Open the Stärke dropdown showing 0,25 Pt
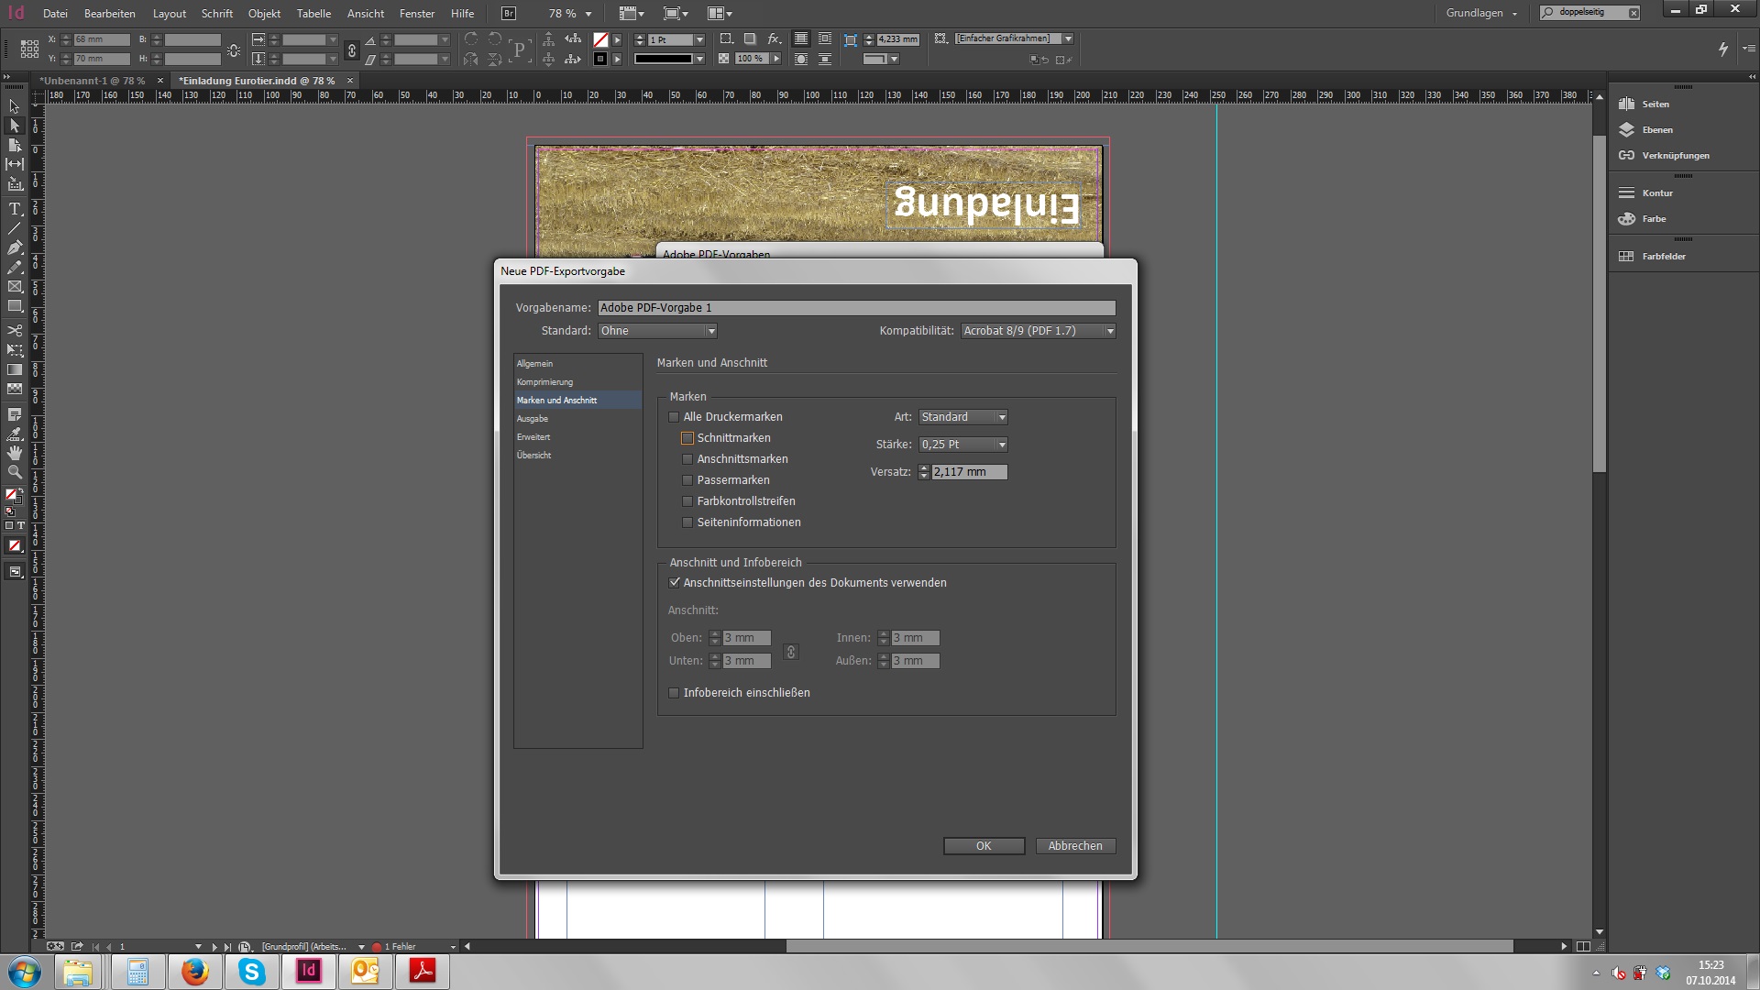This screenshot has width=1760, height=990. 963,445
